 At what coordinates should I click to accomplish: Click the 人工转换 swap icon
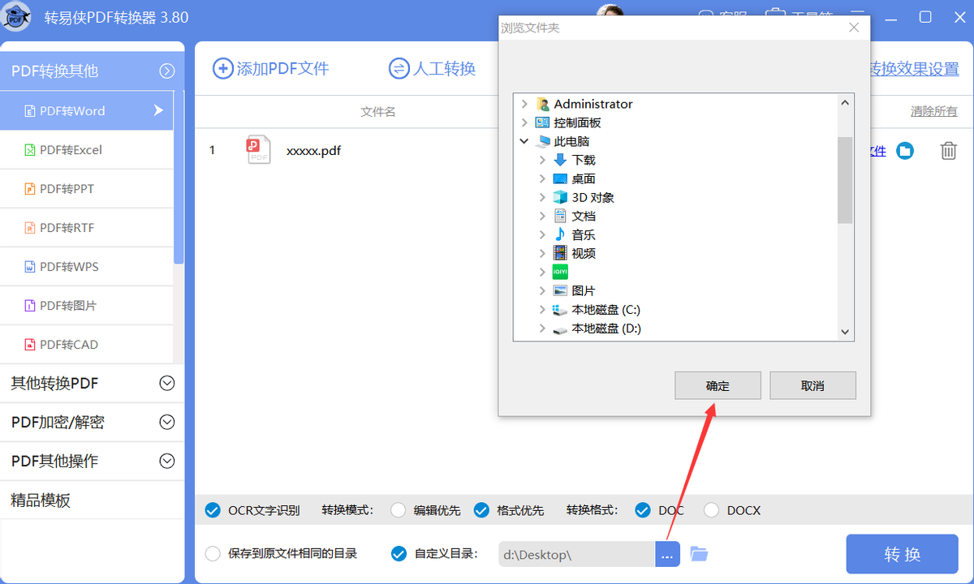click(x=399, y=68)
